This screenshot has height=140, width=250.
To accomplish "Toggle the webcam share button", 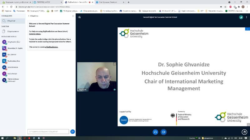I will [163, 132].
